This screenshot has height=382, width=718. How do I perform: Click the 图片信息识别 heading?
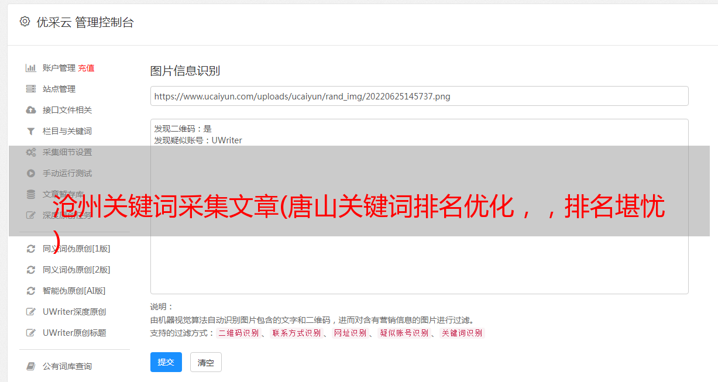185,71
